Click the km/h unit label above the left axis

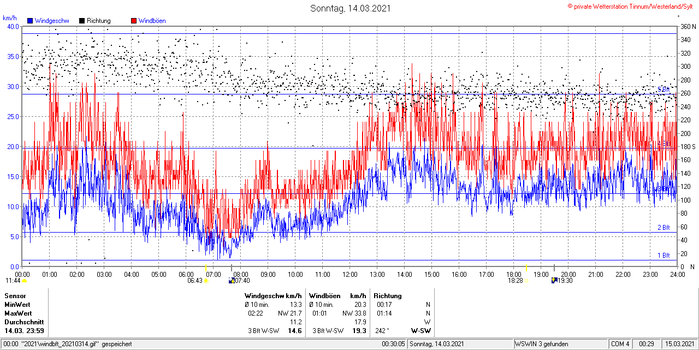click(x=10, y=18)
